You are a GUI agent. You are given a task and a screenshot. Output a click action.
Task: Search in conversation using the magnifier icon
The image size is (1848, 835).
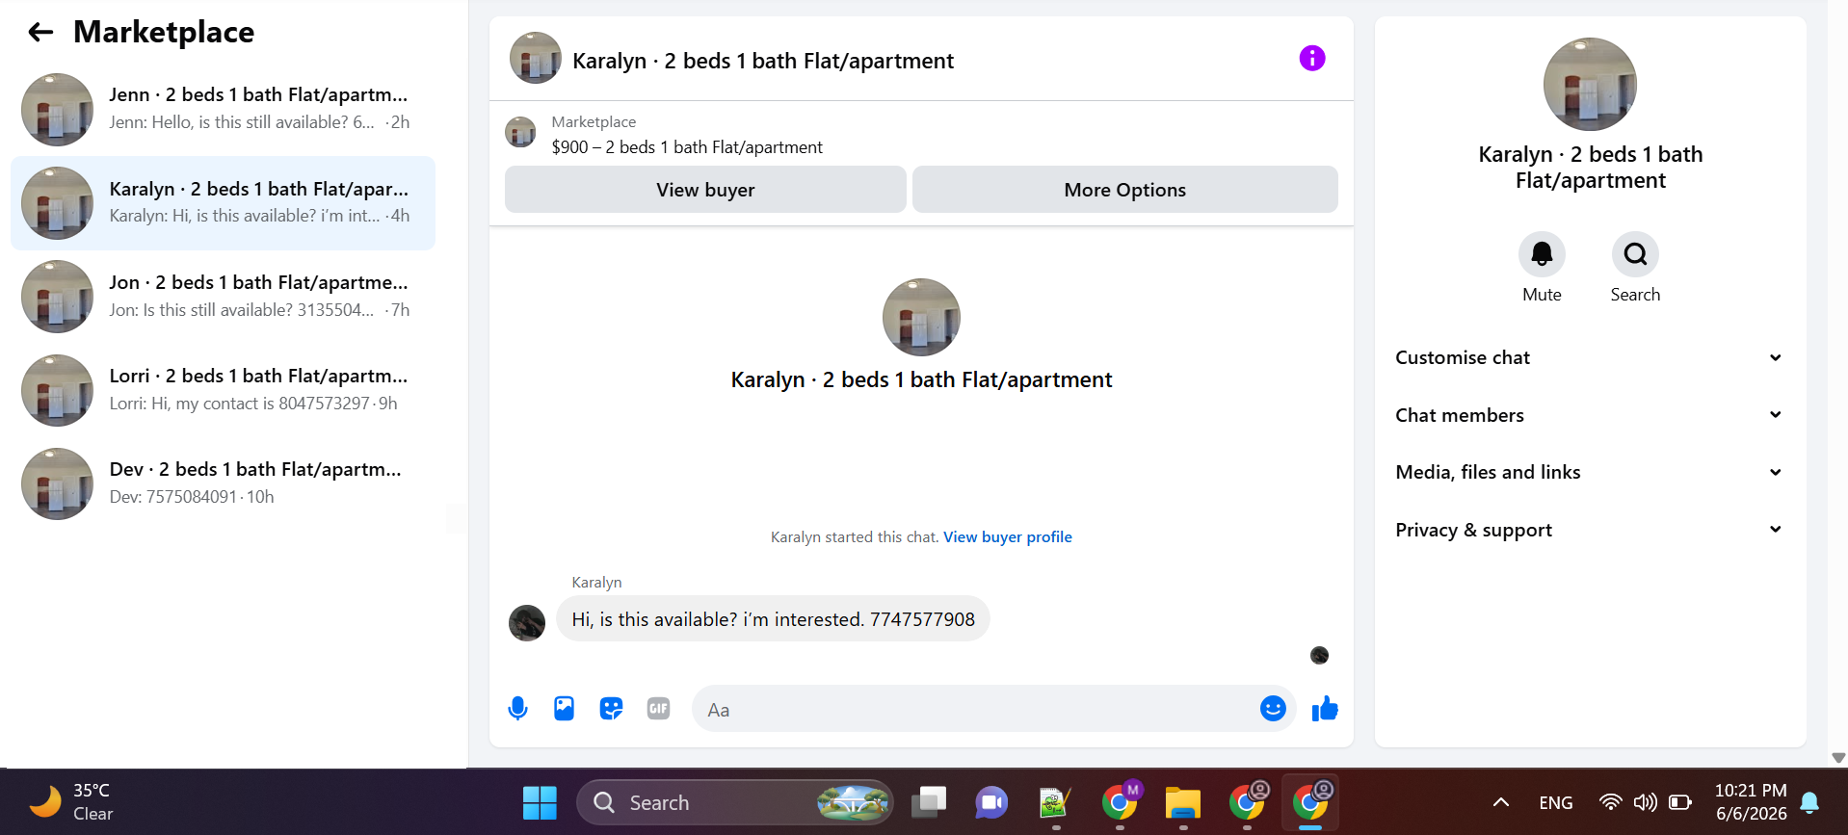click(1635, 254)
